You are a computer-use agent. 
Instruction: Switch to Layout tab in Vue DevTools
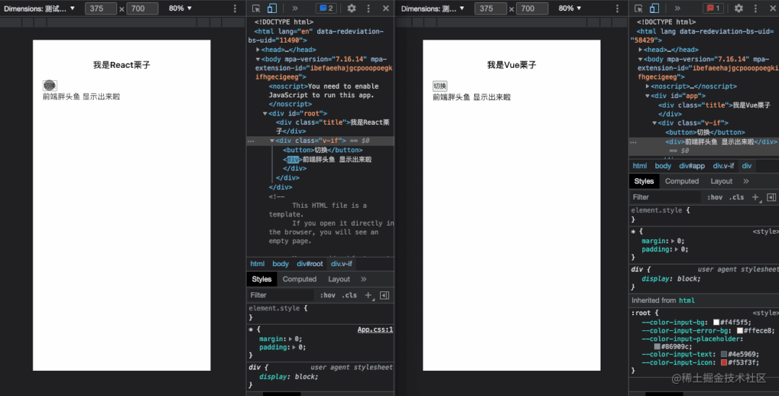pyautogui.click(x=721, y=181)
